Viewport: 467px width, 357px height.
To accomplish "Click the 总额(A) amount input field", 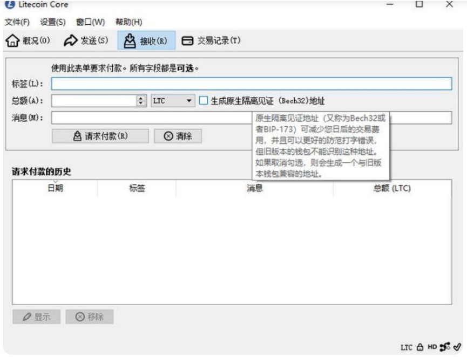I will pos(94,100).
